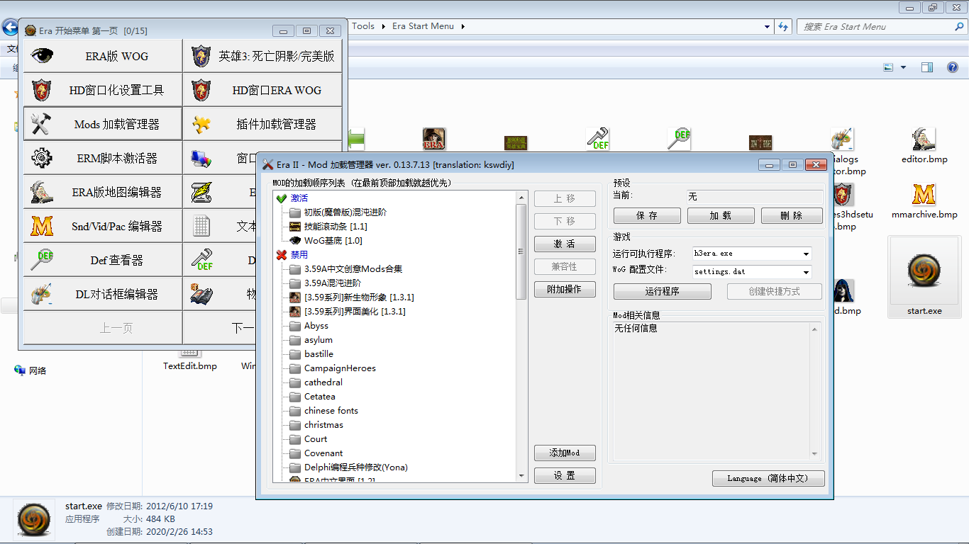Open WoG 配置文件 settings.dat dropdown

tap(807, 272)
